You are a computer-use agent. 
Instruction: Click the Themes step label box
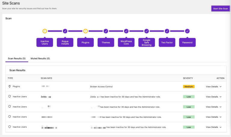(106, 42)
